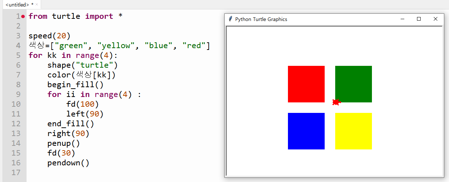Screen dimensions: 449x182
Task: Click the green square on the canvas
Action: click(353, 84)
